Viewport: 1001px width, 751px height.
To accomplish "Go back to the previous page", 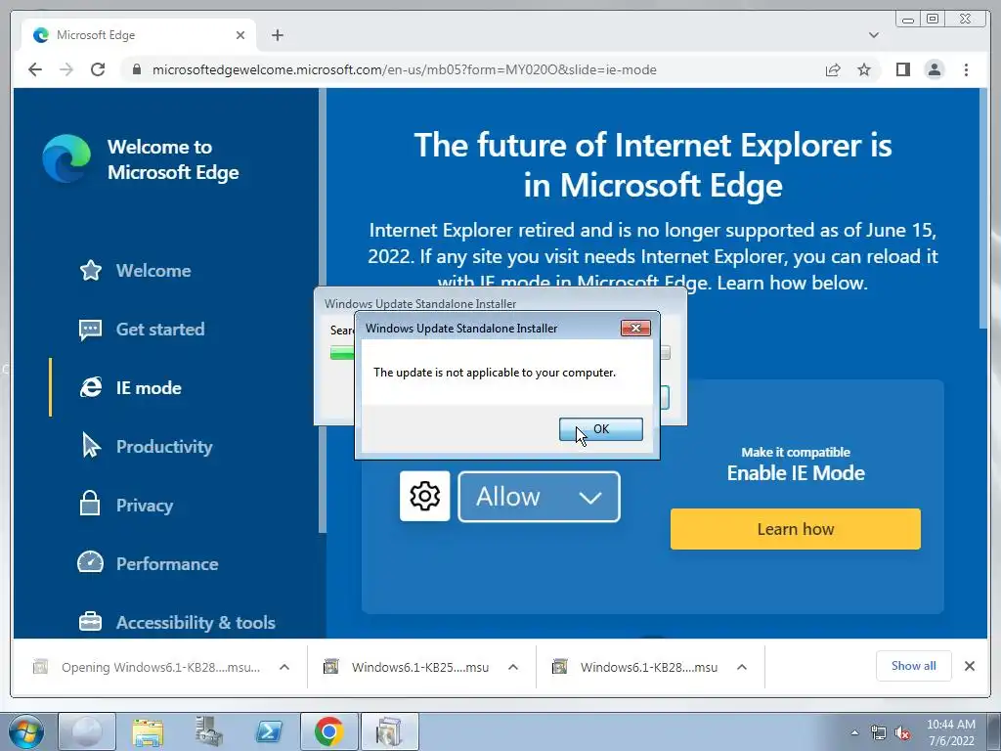I will [35, 69].
